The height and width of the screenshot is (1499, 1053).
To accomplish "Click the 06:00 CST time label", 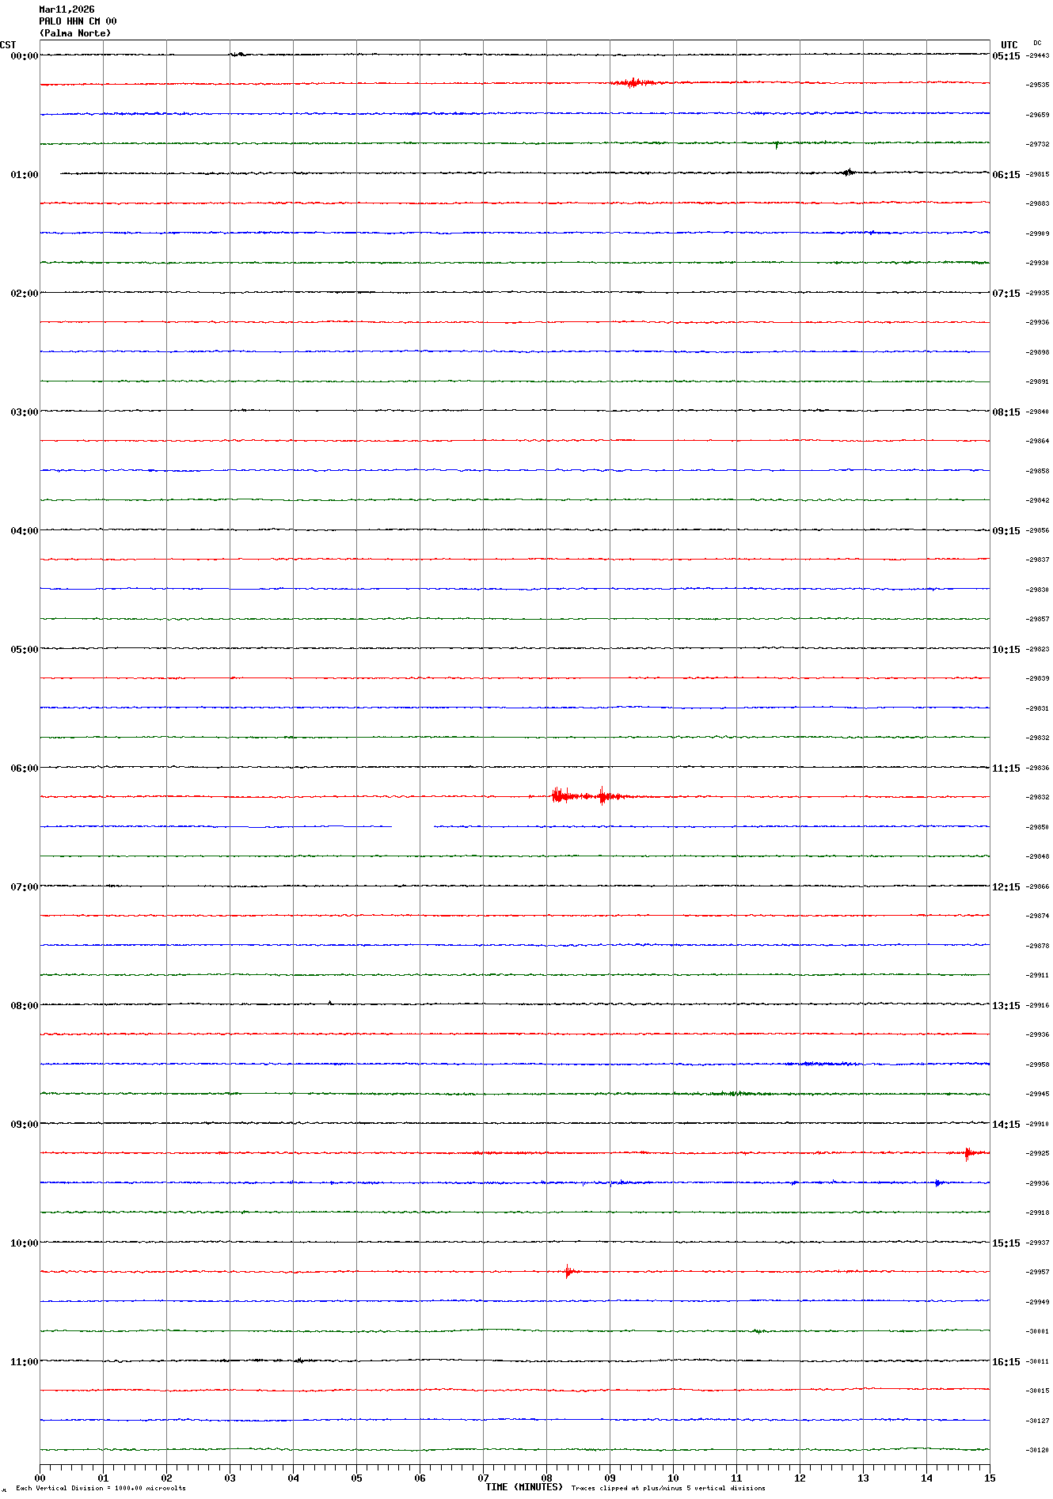I will pos(24,768).
